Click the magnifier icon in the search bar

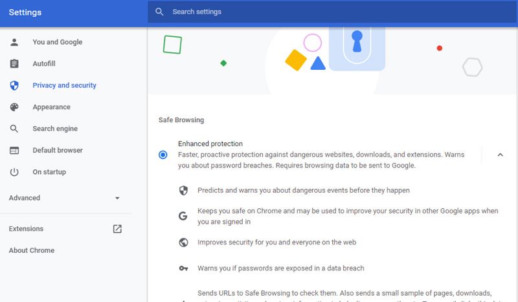click(159, 12)
